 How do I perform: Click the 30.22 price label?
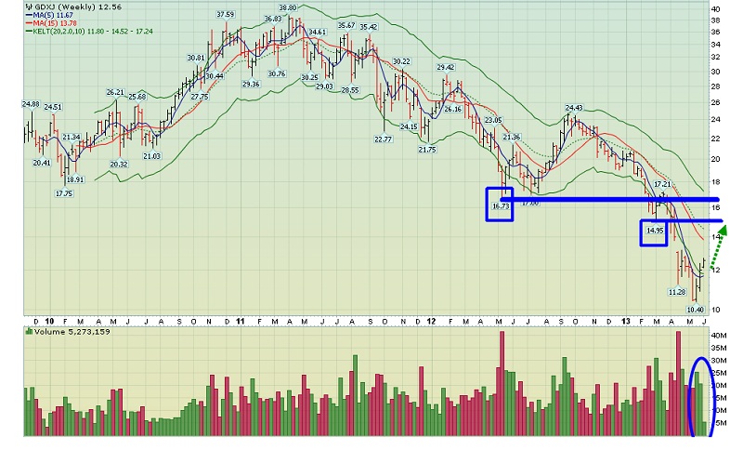point(401,61)
